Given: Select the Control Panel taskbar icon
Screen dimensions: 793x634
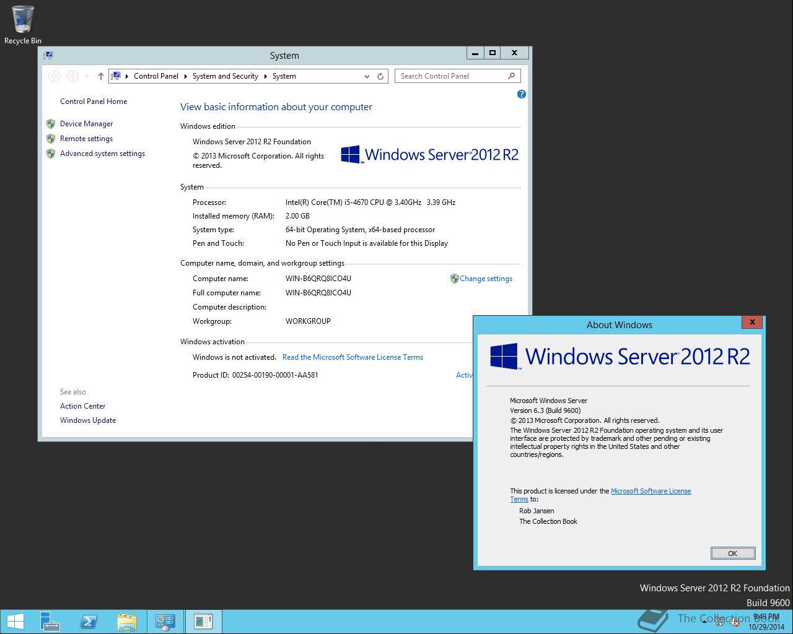Looking at the screenshot, I should [165, 622].
